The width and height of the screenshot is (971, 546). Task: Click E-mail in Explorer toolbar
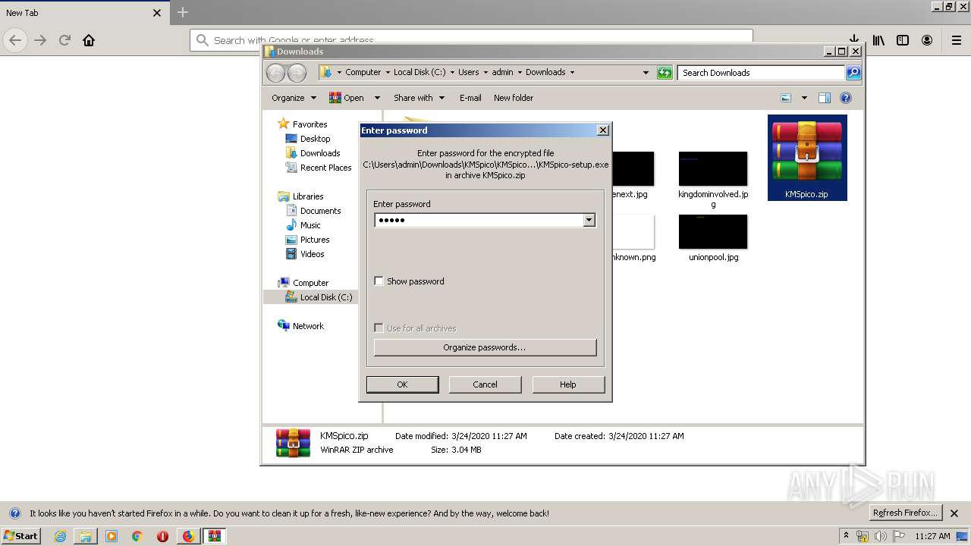[470, 98]
